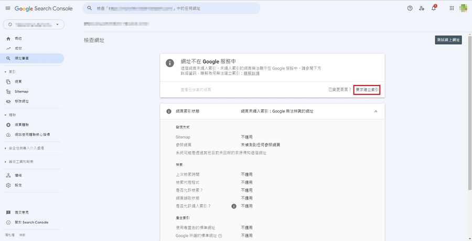Screen dimensions: 472x241
Task: Click the help icon beside Google 所選的標準網址
Action: [x=220, y=236]
